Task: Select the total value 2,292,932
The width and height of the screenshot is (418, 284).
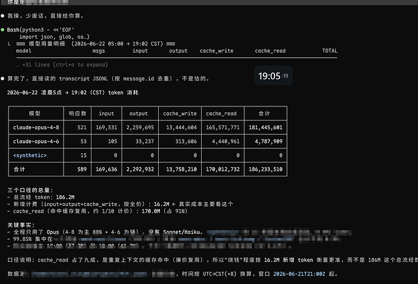Action: (140, 169)
